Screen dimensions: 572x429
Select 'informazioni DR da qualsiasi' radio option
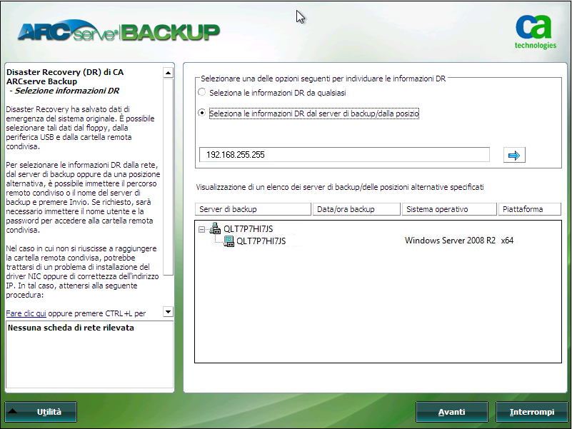click(x=201, y=92)
